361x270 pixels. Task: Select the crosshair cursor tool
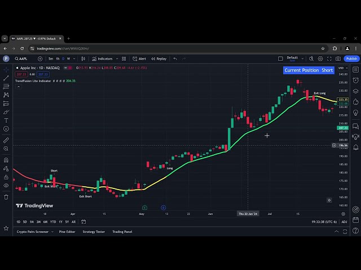6,69
